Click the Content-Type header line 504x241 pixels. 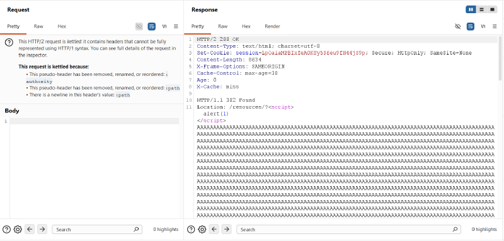tap(258, 46)
